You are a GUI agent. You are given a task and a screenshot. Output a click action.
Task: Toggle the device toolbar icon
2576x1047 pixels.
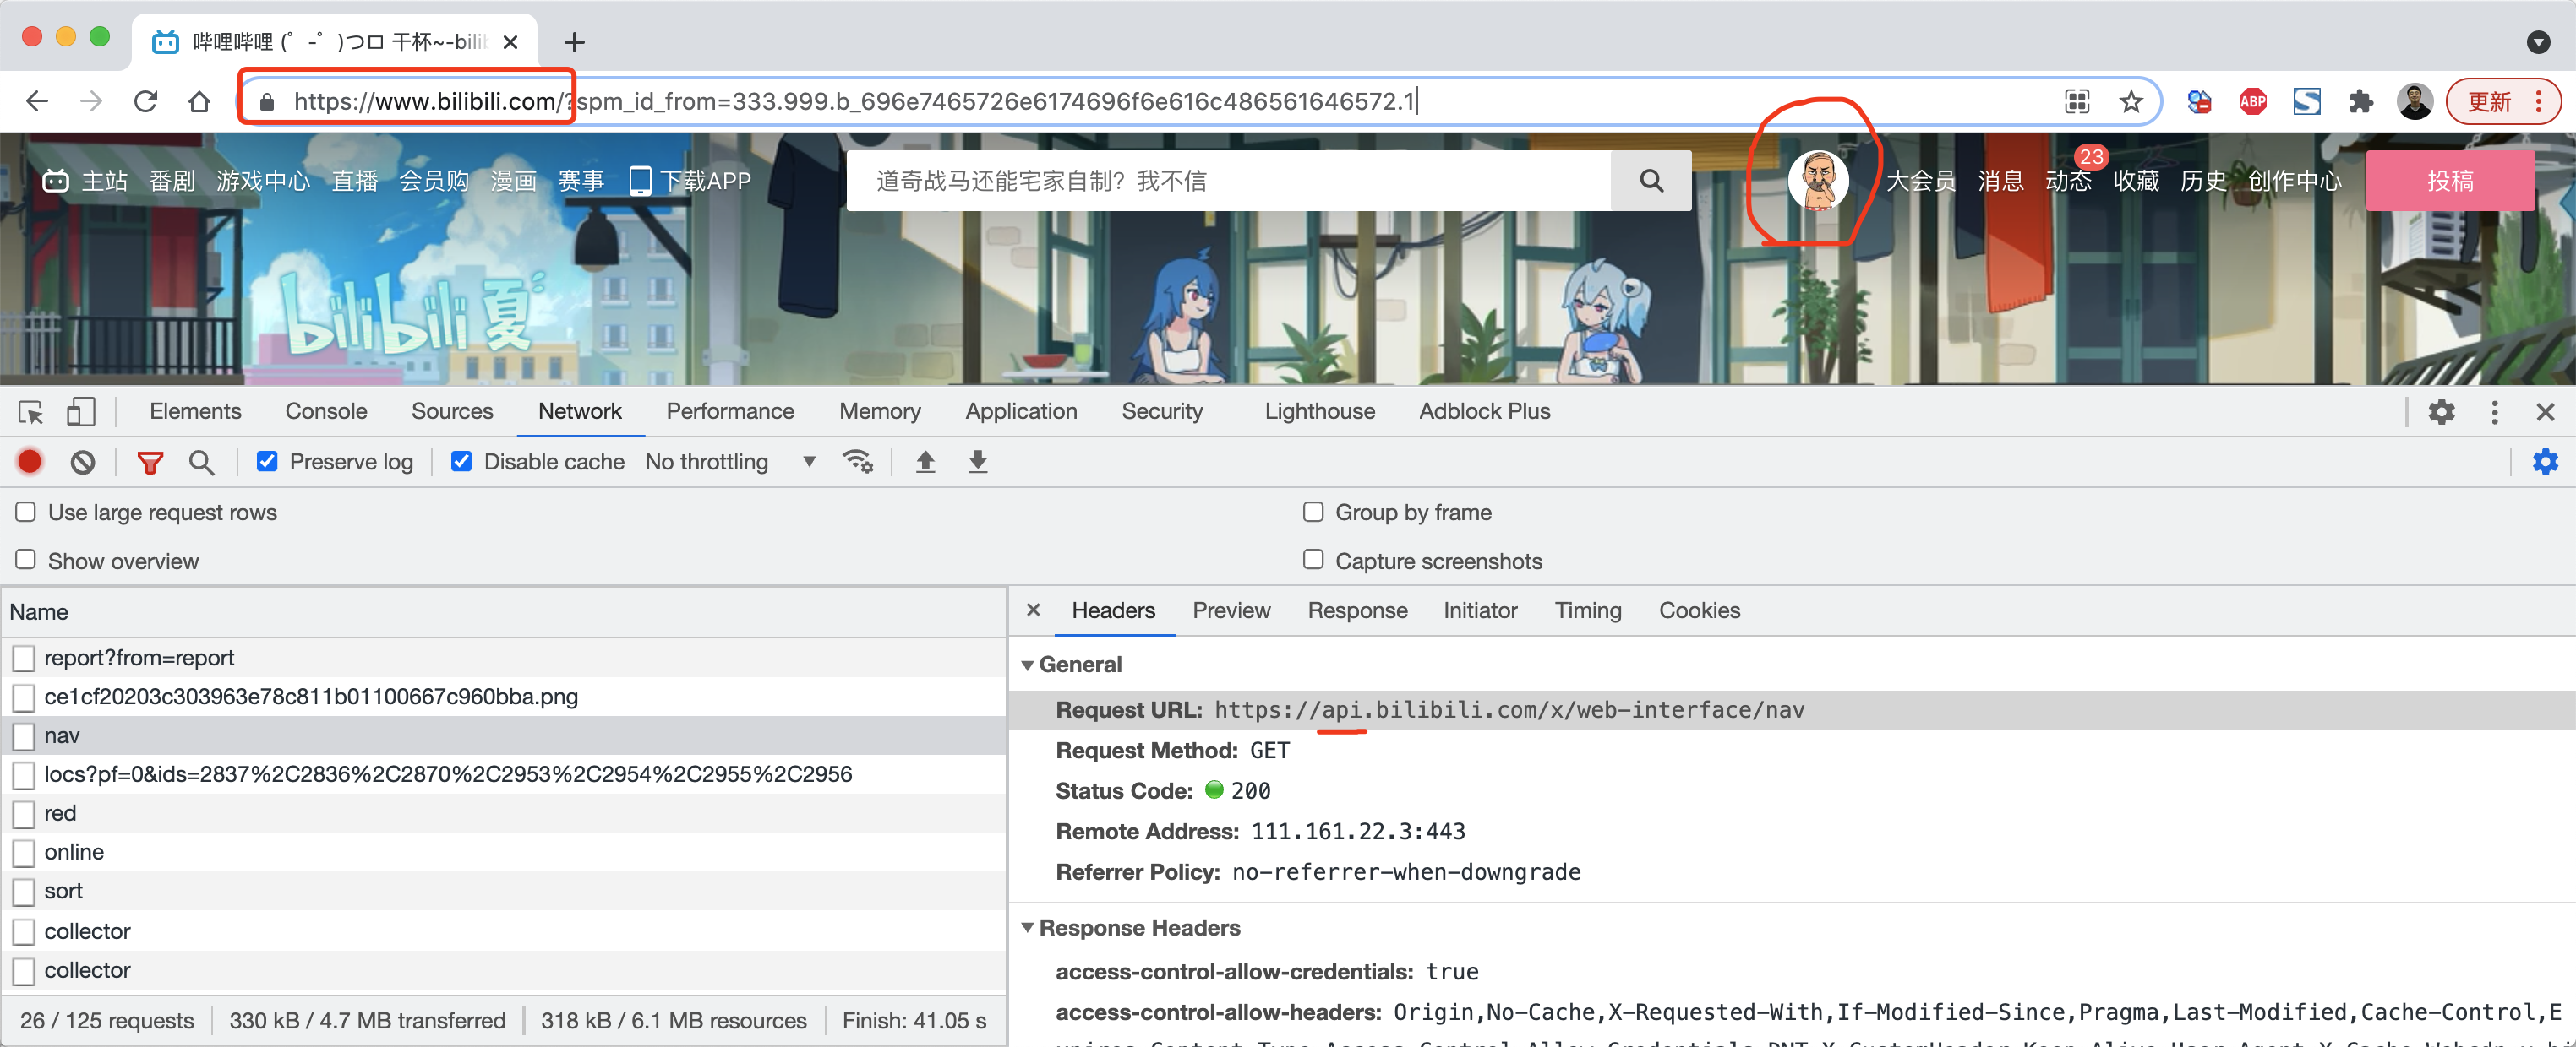80,411
